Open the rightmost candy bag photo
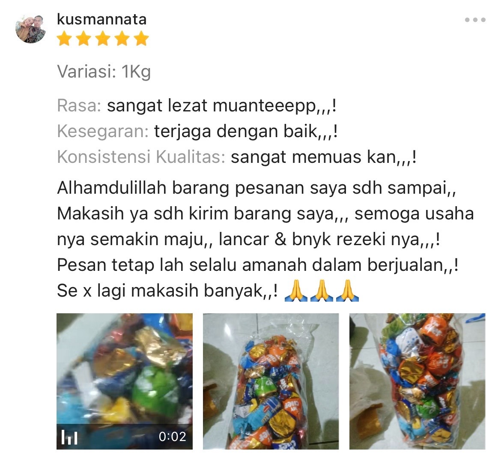 click(x=417, y=381)
